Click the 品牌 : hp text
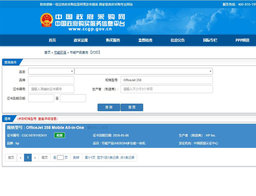The height and width of the screenshot is (196, 256). point(13,143)
